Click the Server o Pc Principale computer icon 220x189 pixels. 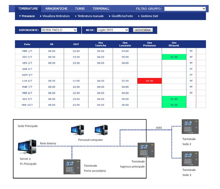point(27,148)
